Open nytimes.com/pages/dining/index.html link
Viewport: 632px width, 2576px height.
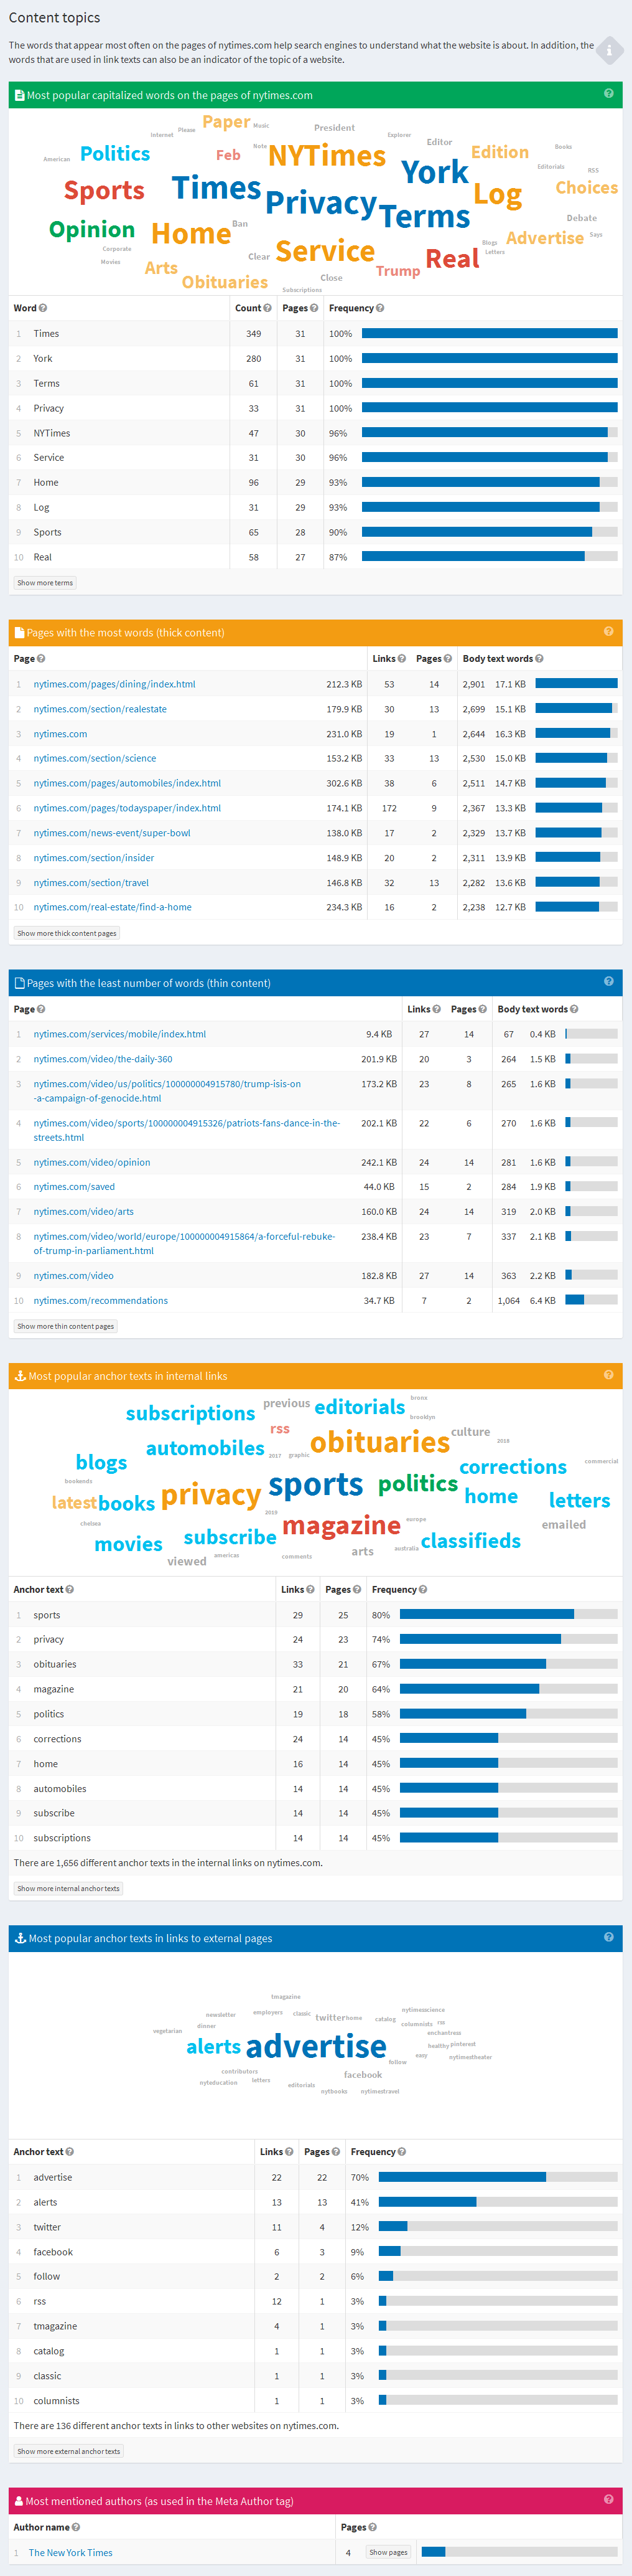115,684
